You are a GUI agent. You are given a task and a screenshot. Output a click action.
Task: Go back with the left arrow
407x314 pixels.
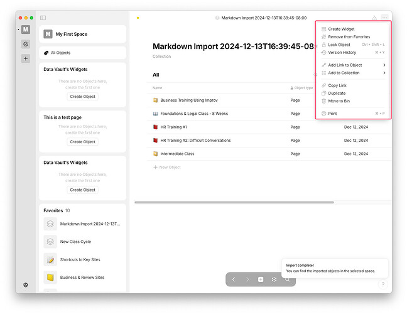tap(234, 279)
